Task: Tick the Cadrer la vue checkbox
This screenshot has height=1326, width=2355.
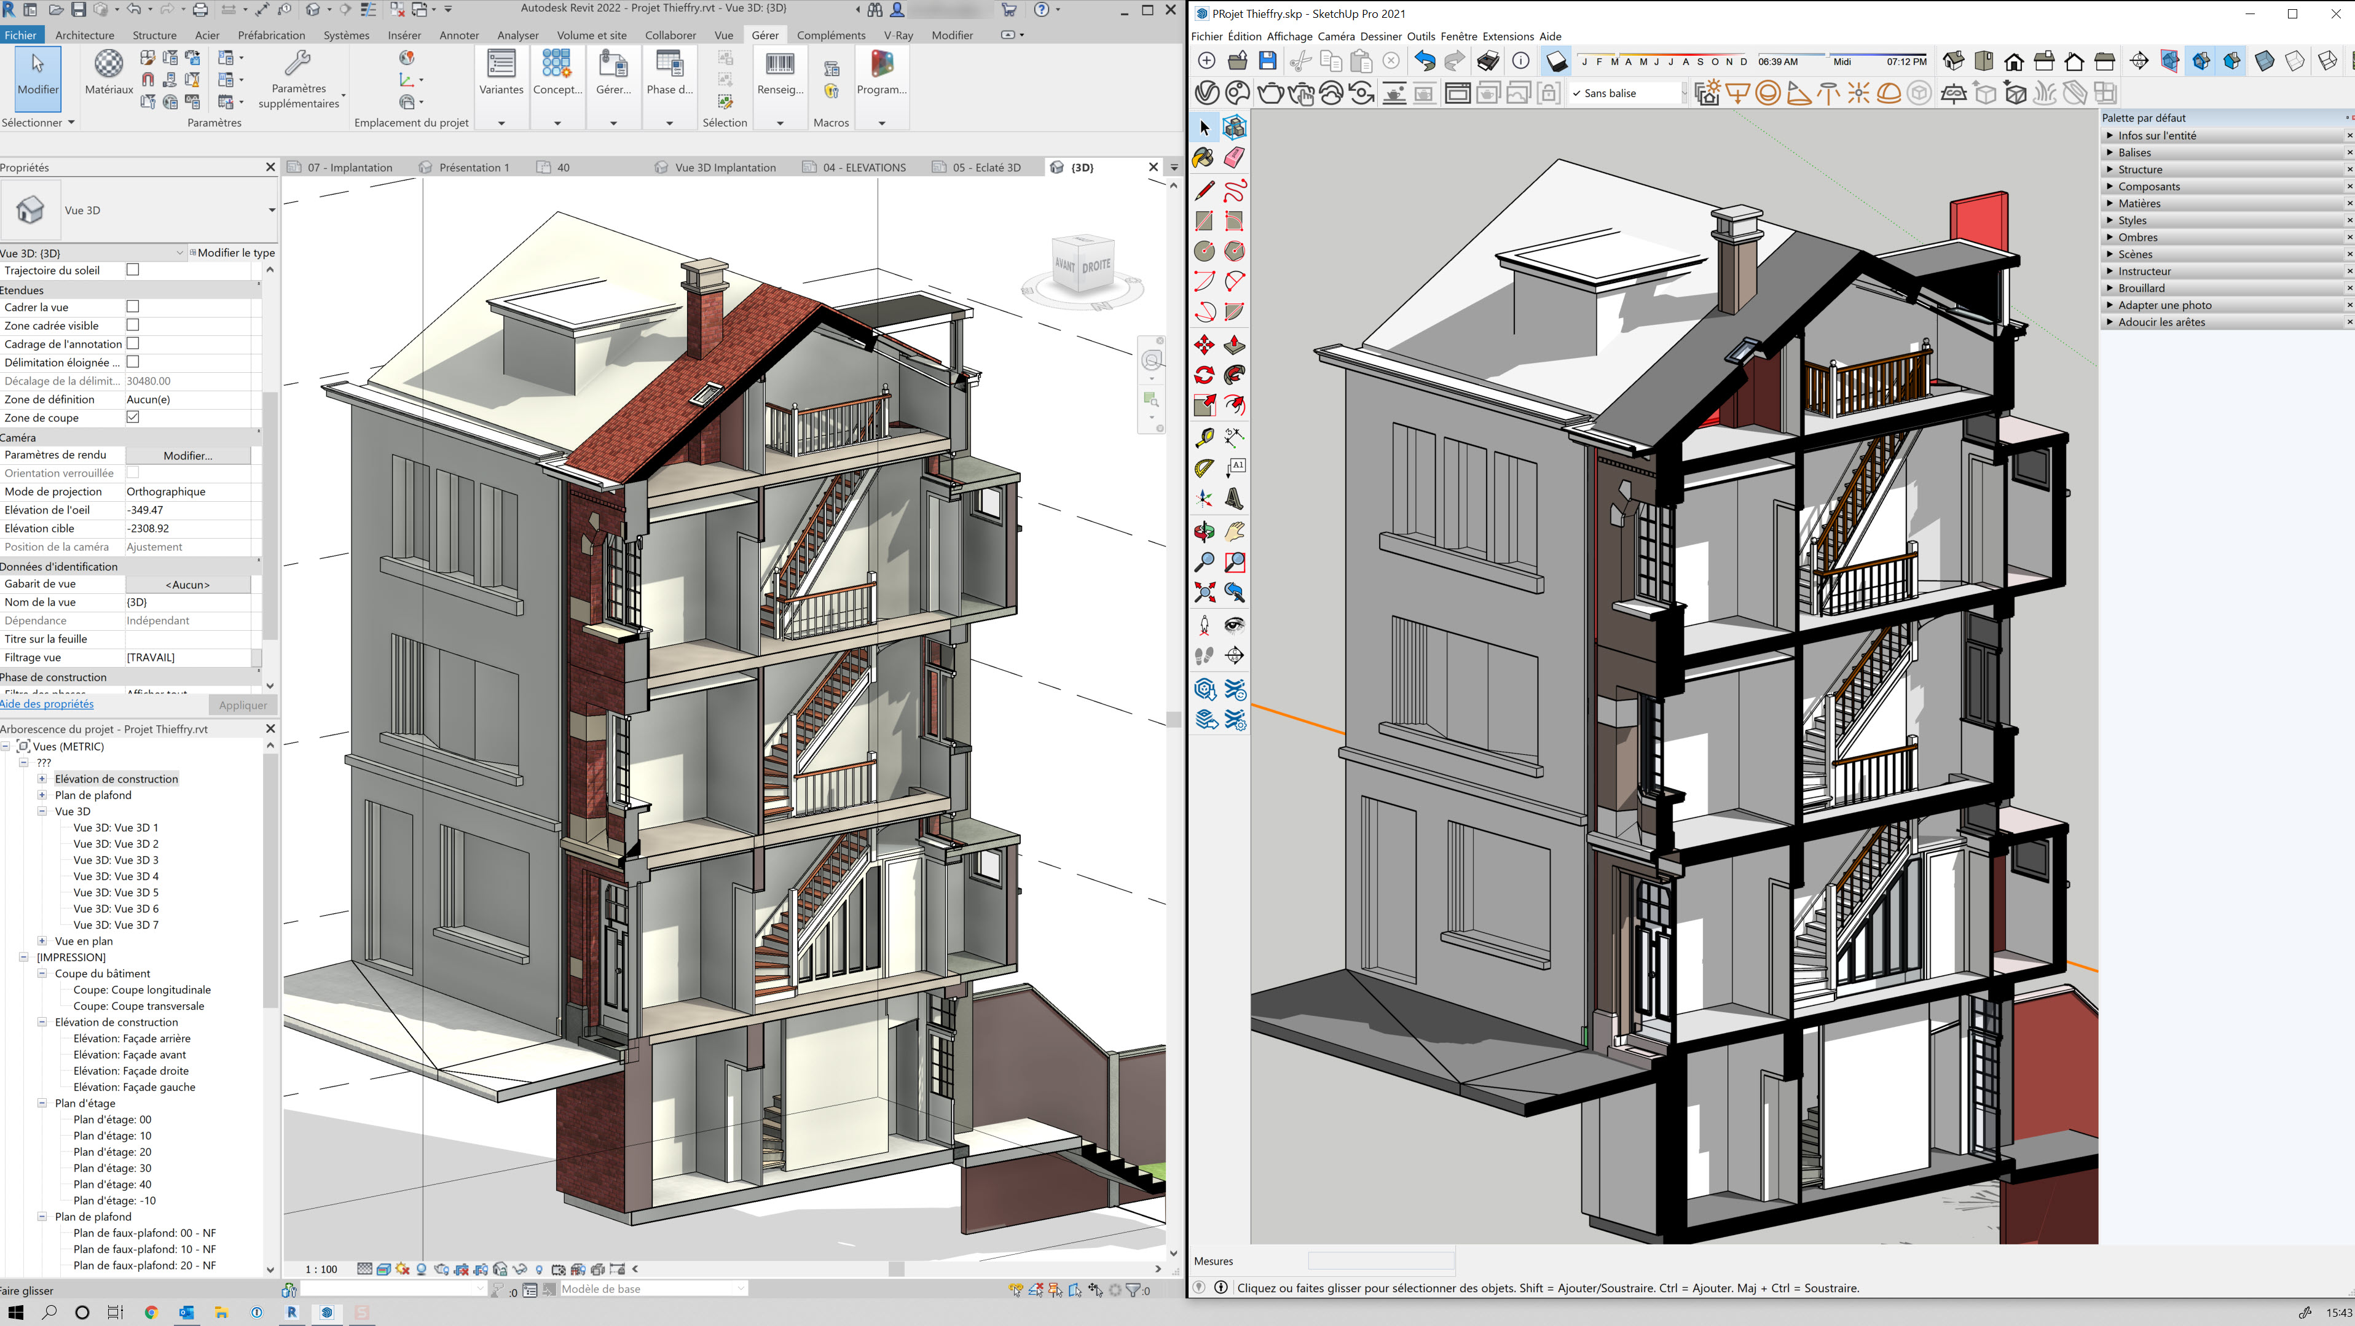Action: 133,307
